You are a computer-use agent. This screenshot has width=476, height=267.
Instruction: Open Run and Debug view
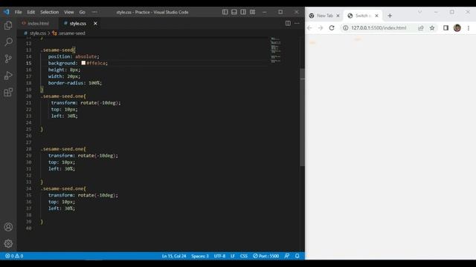click(x=8, y=76)
